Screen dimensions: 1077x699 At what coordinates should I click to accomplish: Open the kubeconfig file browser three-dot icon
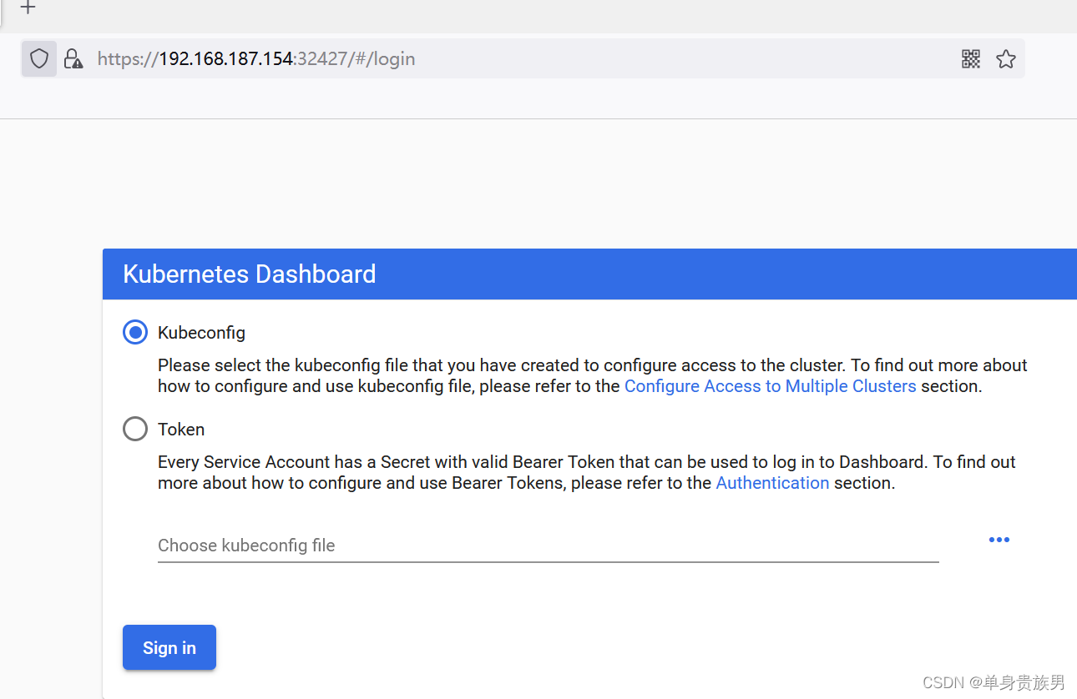999,540
